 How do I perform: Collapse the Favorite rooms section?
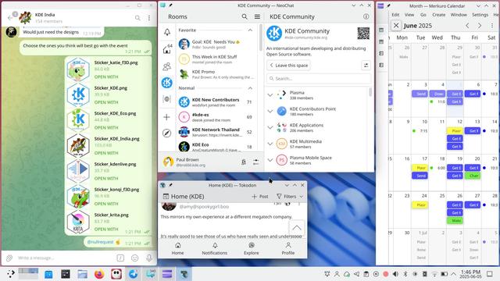250,30
